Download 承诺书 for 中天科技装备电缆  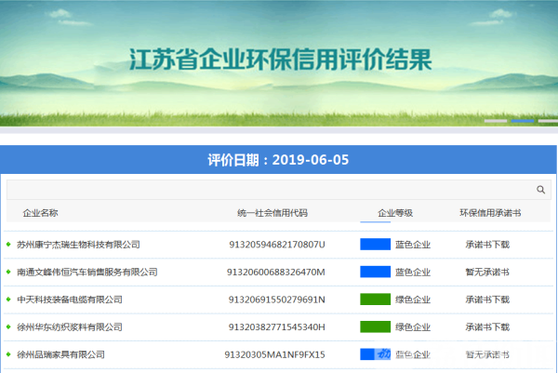click(487, 300)
